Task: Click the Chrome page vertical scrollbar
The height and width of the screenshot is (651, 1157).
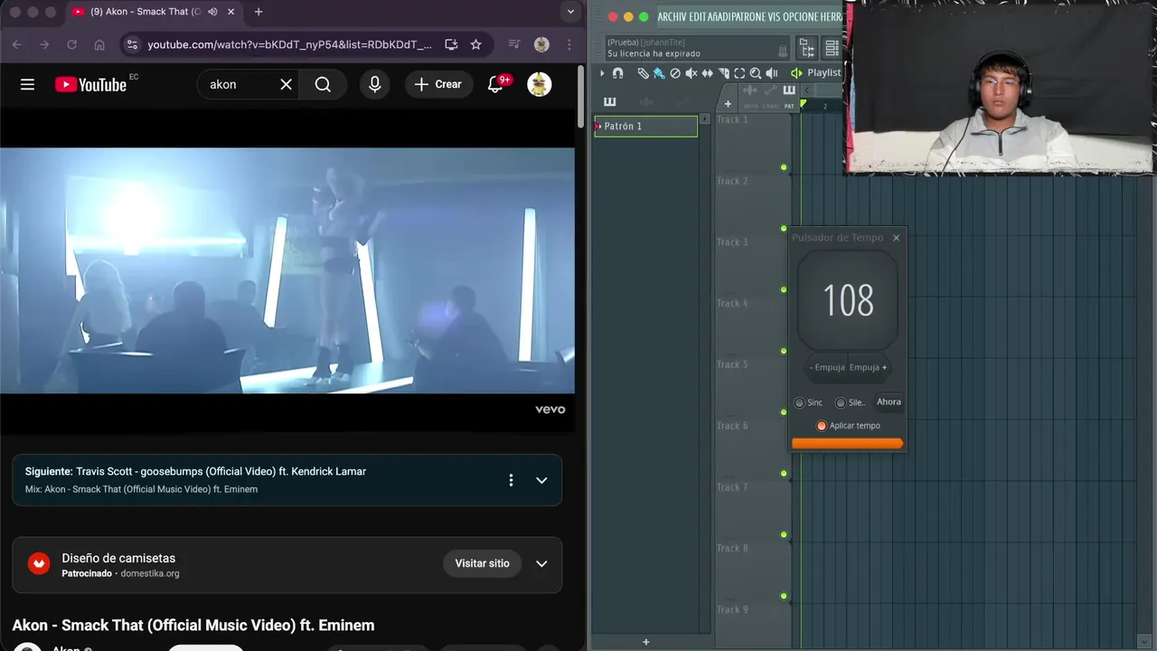Action: 580,95
